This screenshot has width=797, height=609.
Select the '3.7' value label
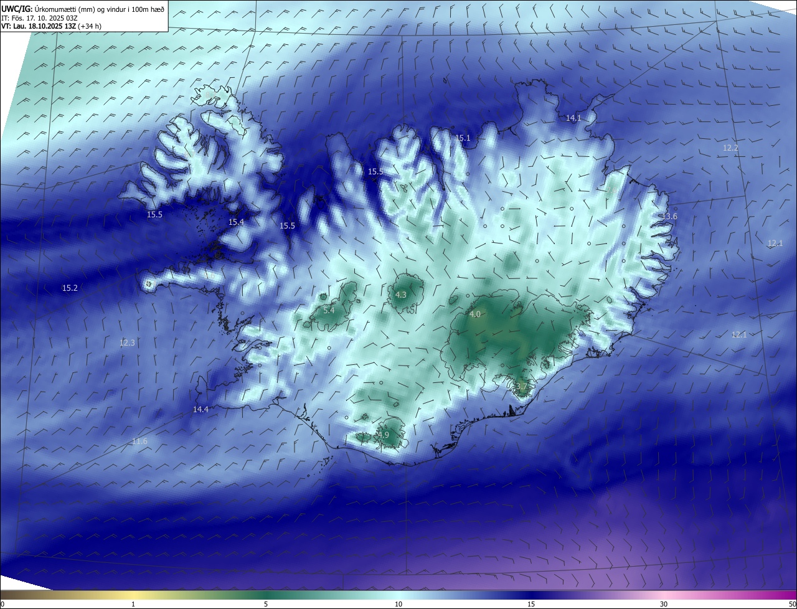(521, 387)
